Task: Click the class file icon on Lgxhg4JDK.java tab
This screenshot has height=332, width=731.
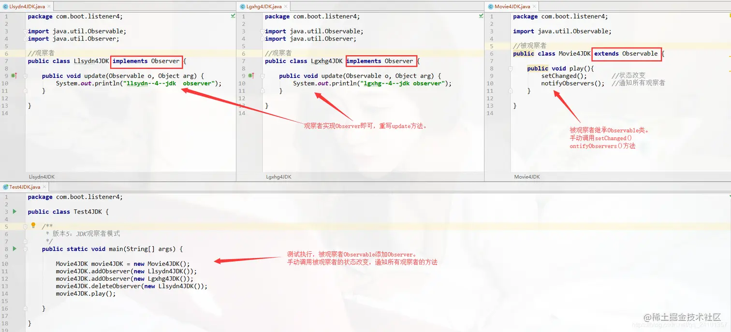Action: pos(243,6)
